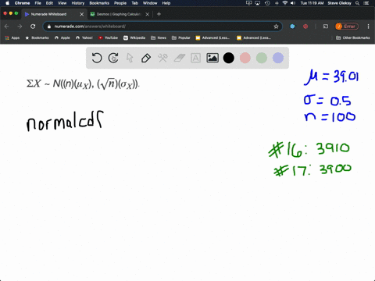Screen dimensions: 375x281
Task: Bookmark page with star icon
Action: [x=276, y=27]
